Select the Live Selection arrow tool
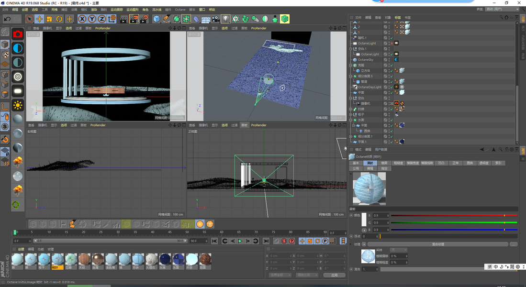The height and width of the screenshot is (287, 526). (29, 19)
